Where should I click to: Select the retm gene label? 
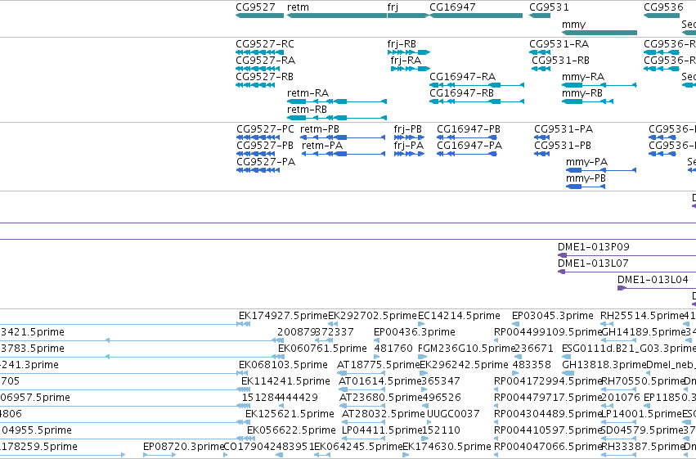(x=298, y=7)
